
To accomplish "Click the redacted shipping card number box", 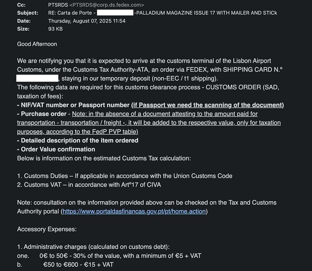I will (x=37, y=78).
